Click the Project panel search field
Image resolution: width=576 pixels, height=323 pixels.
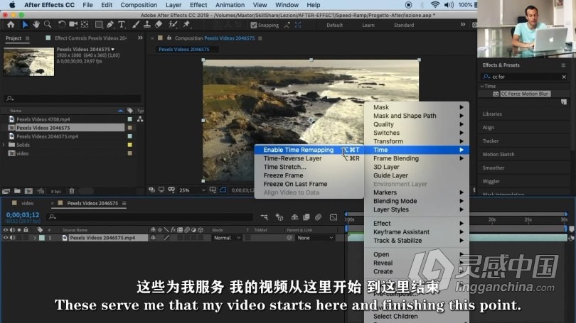[73, 98]
